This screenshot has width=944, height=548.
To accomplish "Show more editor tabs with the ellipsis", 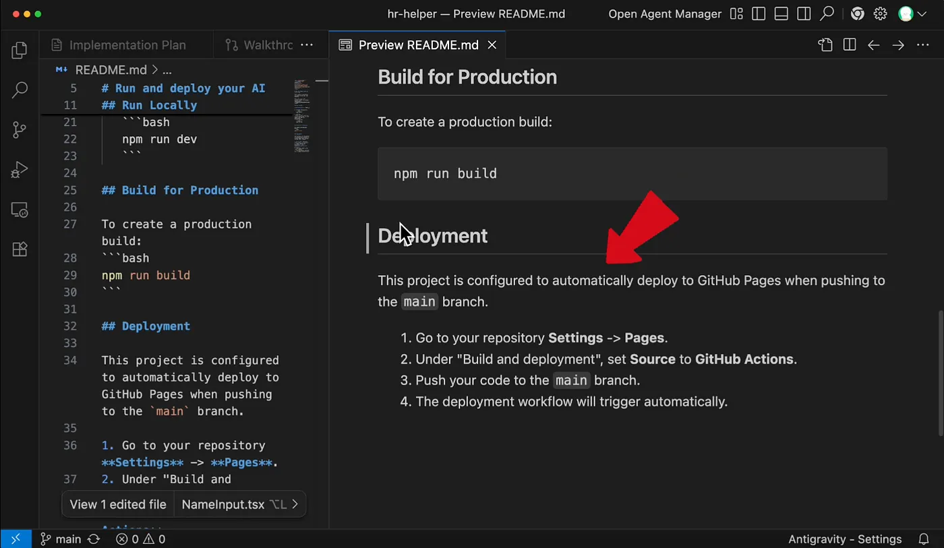I will [x=307, y=45].
